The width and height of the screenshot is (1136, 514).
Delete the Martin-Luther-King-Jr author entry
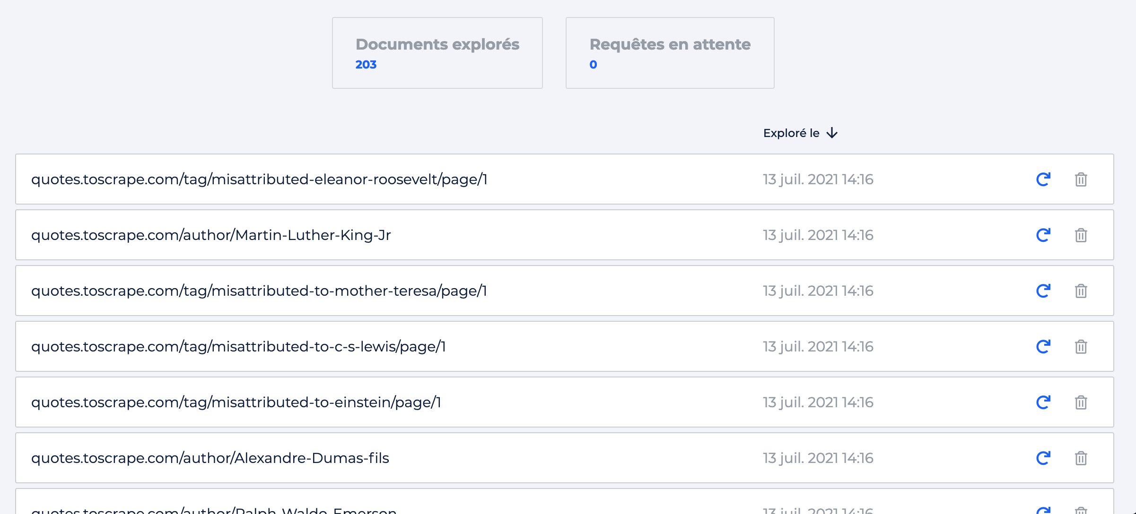[1081, 235]
